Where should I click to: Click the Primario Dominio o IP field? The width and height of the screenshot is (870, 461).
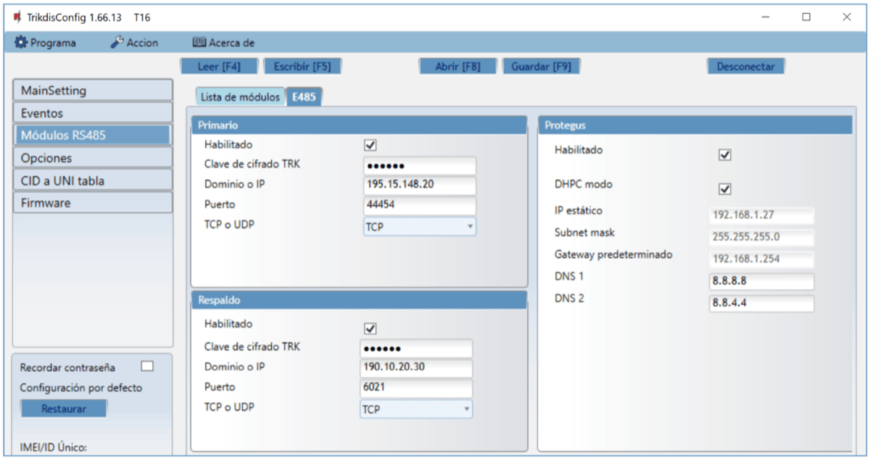point(419,185)
